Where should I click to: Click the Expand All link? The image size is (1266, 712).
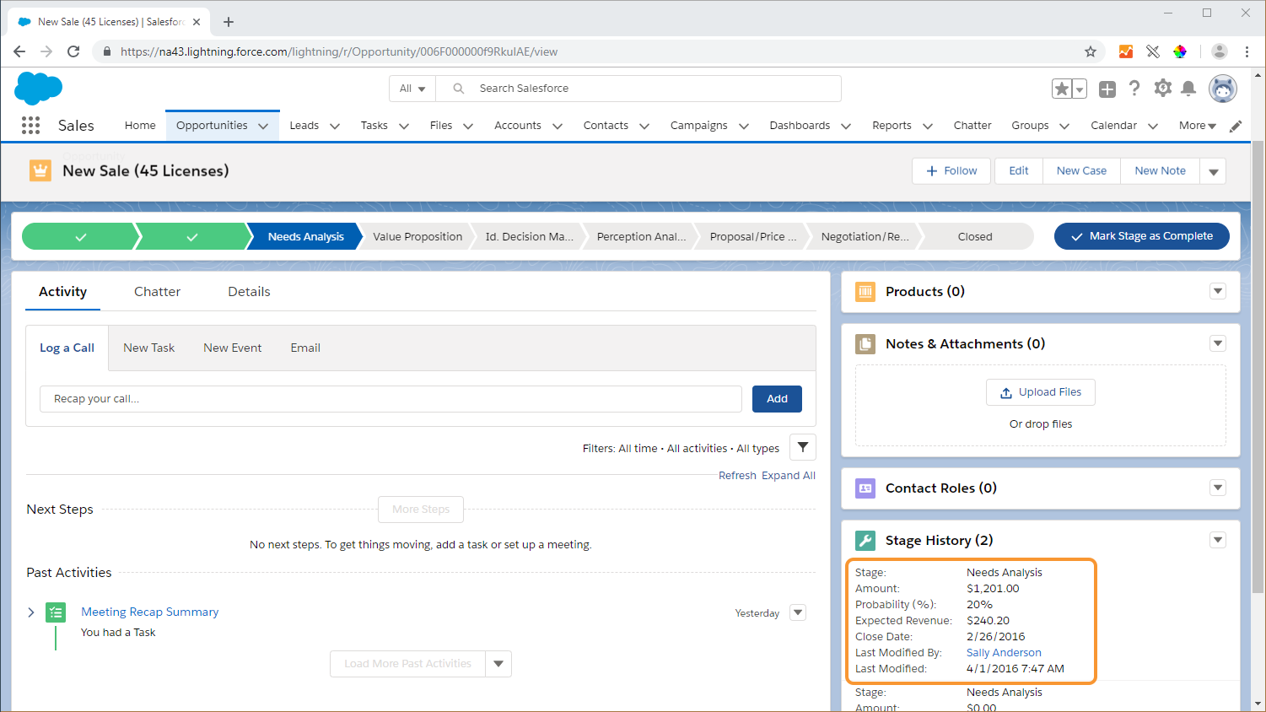(789, 476)
